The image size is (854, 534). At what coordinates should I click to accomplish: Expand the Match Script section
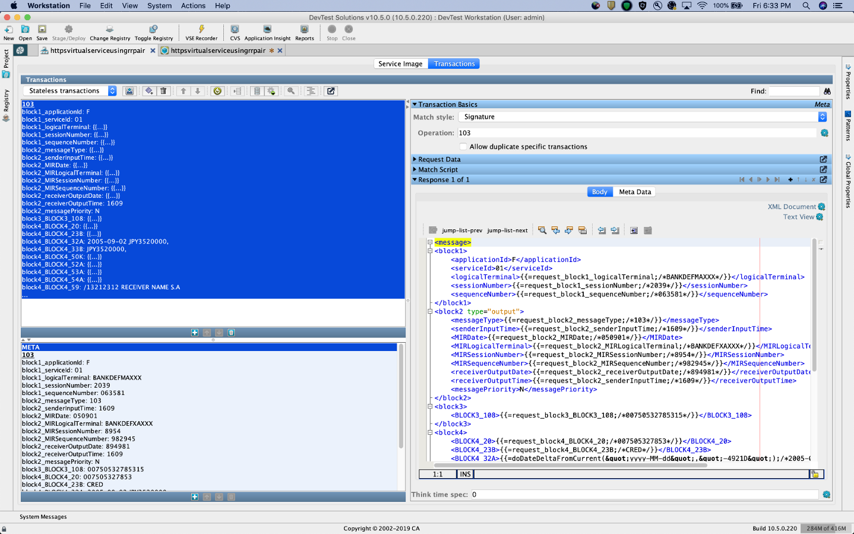click(415, 169)
